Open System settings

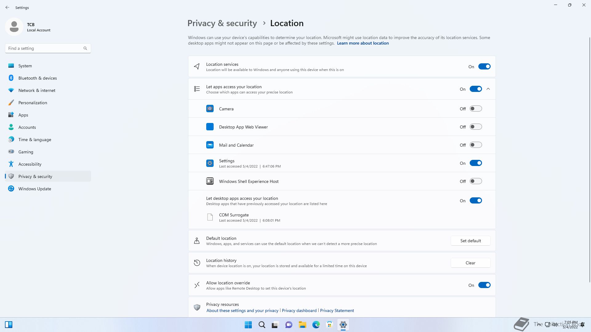48,66
